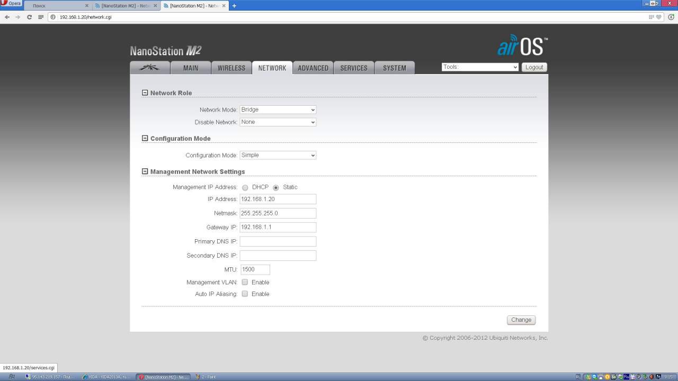
Task: Click the browser forward arrow
Action: pos(17,17)
